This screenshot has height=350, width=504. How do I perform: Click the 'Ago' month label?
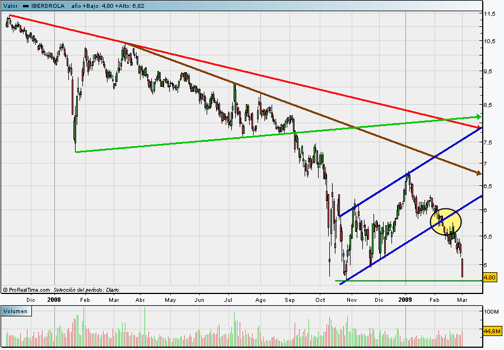pos(260,300)
